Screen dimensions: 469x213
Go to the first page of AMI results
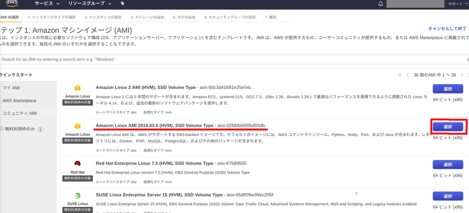click(400, 75)
